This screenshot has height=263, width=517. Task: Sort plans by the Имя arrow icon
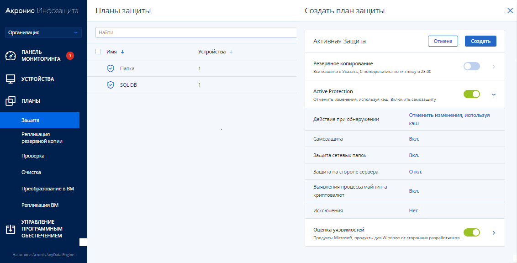coord(122,52)
